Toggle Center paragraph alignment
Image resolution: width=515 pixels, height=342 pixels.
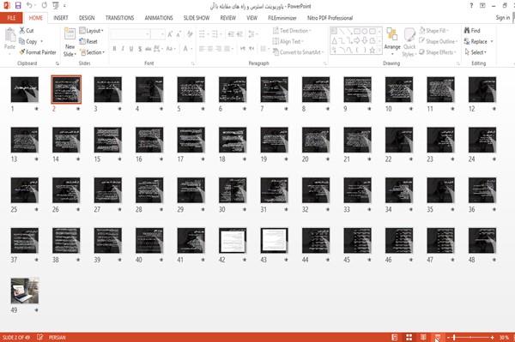click(x=210, y=49)
